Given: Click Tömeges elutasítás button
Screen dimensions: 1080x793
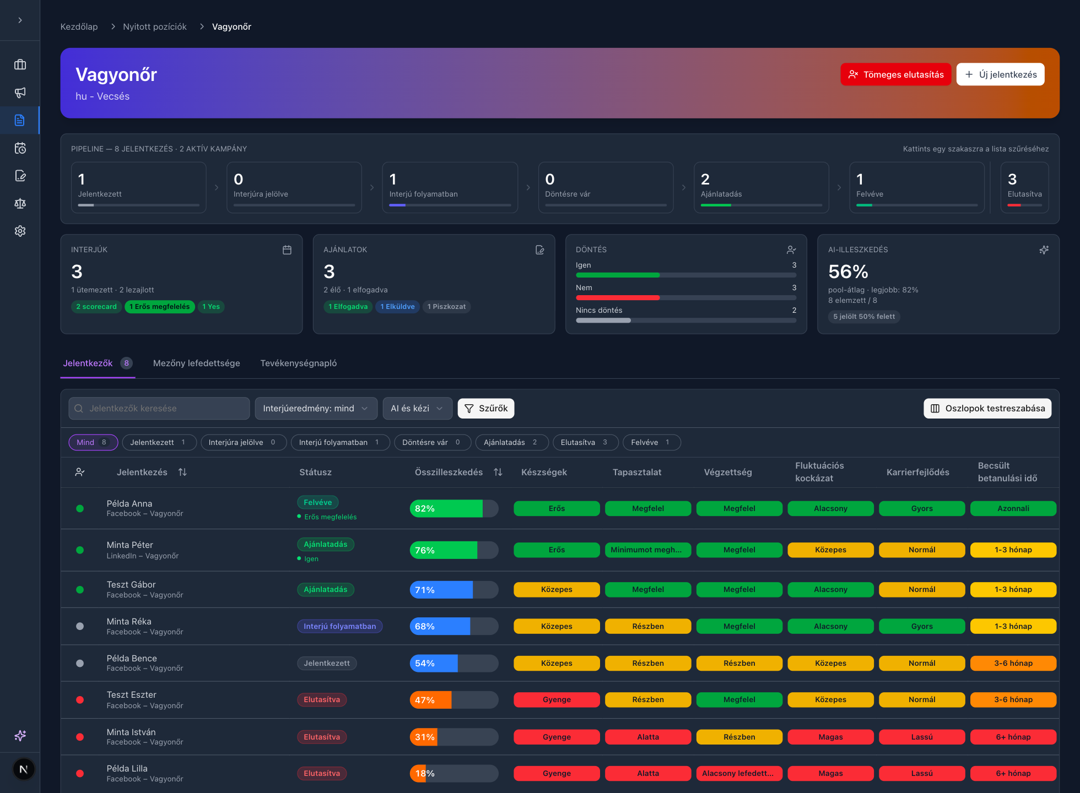Looking at the screenshot, I should point(895,74).
